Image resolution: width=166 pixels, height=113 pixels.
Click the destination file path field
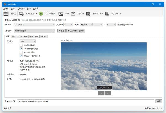click(85, 101)
